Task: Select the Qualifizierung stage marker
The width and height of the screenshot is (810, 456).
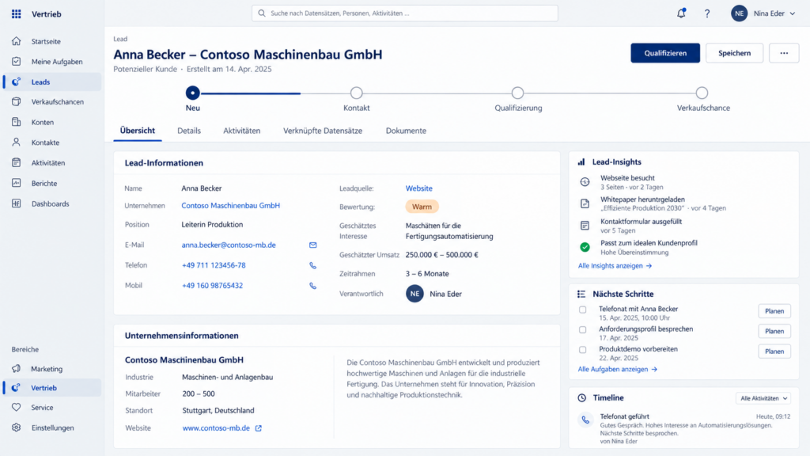Action: point(517,93)
